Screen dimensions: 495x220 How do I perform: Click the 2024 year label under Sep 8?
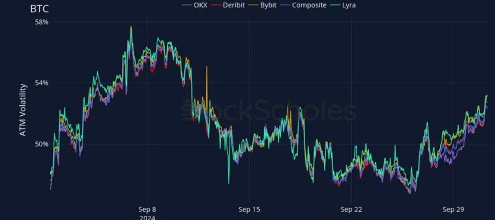click(x=147, y=217)
